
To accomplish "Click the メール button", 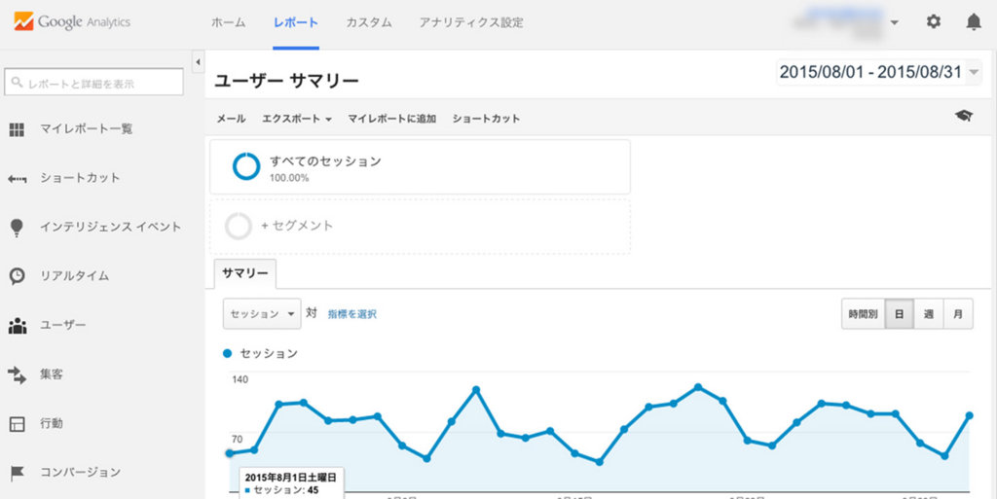I will tap(231, 119).
